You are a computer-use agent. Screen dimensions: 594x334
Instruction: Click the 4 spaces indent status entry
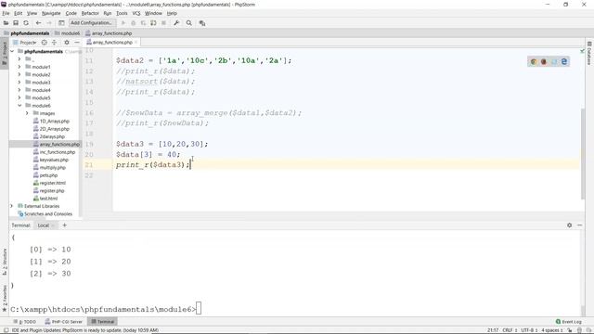coord(552,330)
